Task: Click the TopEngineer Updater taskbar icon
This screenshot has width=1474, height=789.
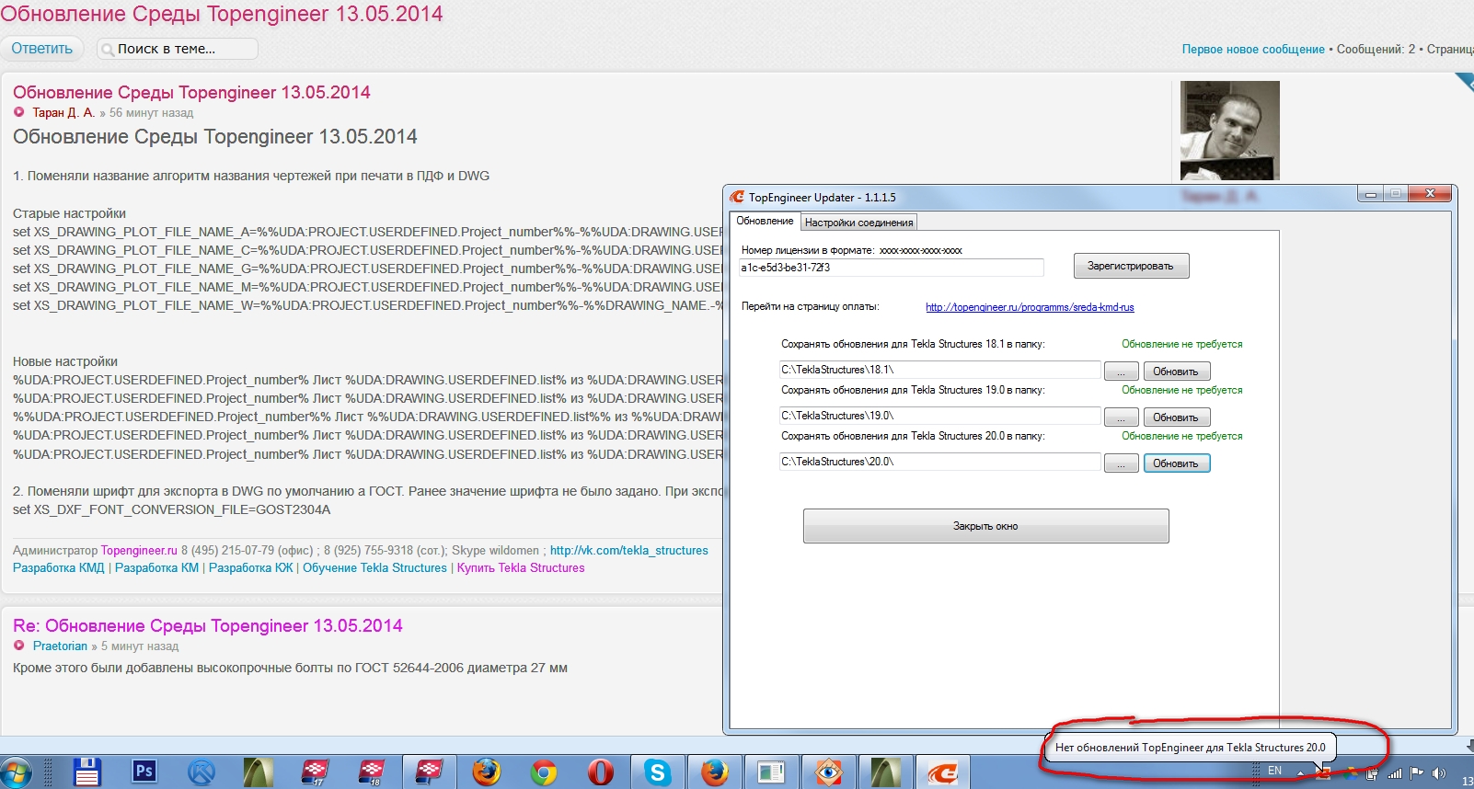Action: pos(942,772)
